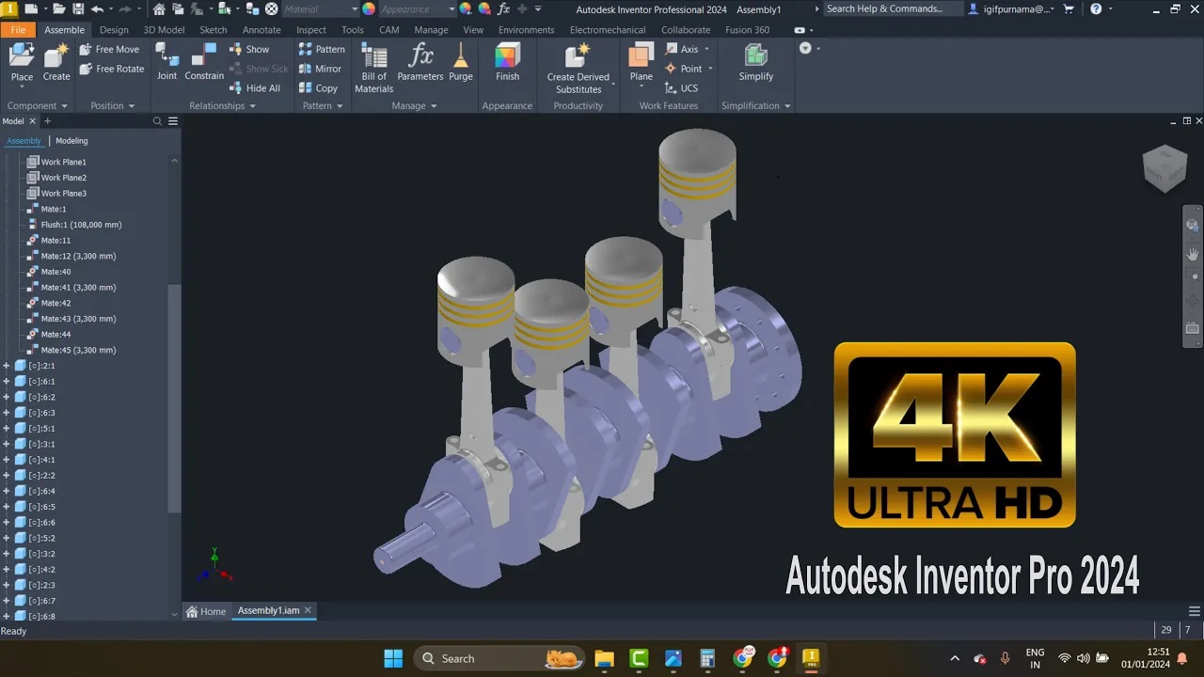Image resolution: width=1204 pixels, height=677 pixels.
Task: Switch to the Inspect ribbon tab
Action: click(x=311, y=29)
